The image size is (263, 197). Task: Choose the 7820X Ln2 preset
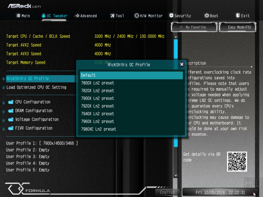(x=131, y=91)
